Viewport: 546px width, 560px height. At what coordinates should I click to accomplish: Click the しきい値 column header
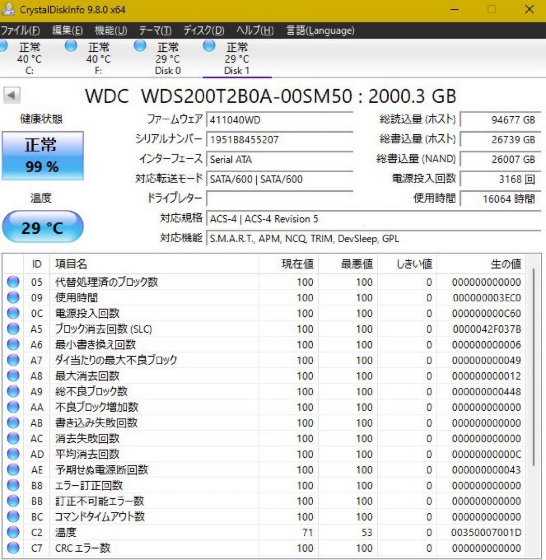(x=407, y=264)
